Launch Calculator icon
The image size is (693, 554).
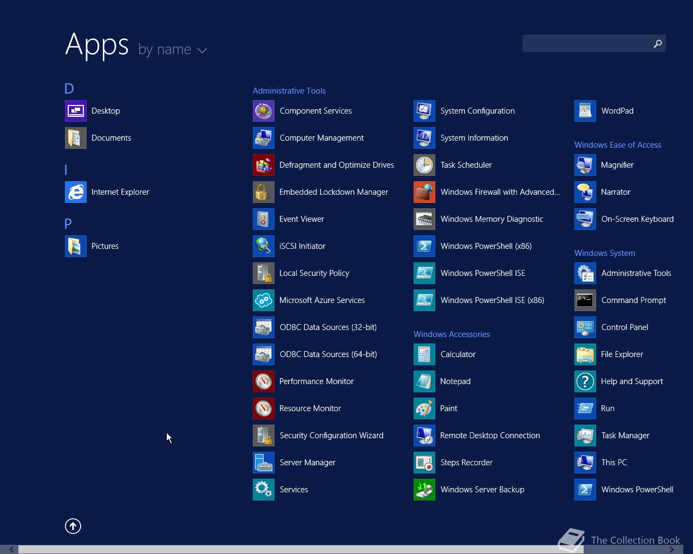tap(424, 354)
